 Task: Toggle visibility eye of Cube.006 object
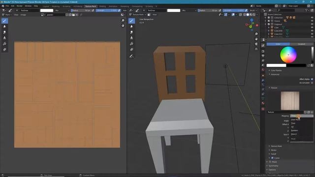(312, 30)
